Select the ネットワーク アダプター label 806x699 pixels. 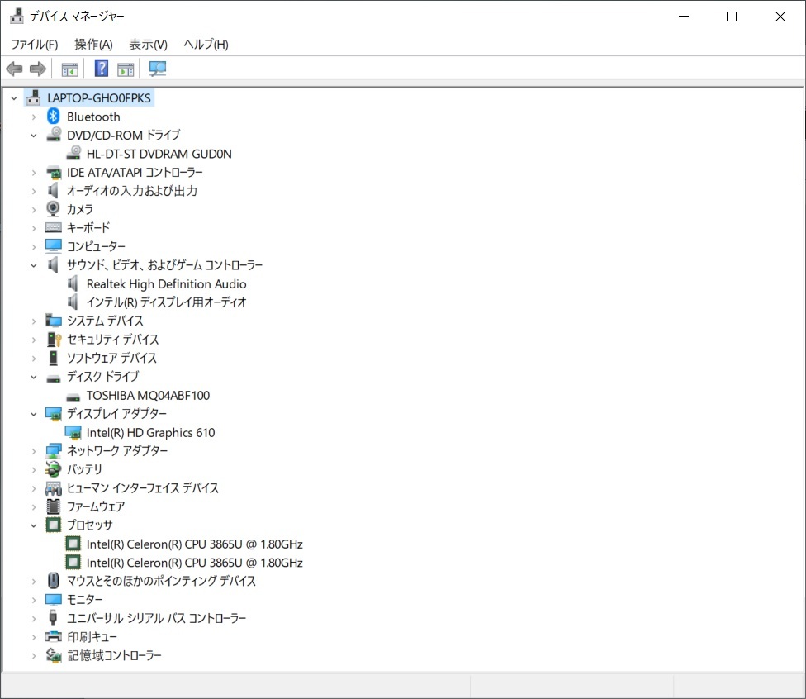pos(117,451)
